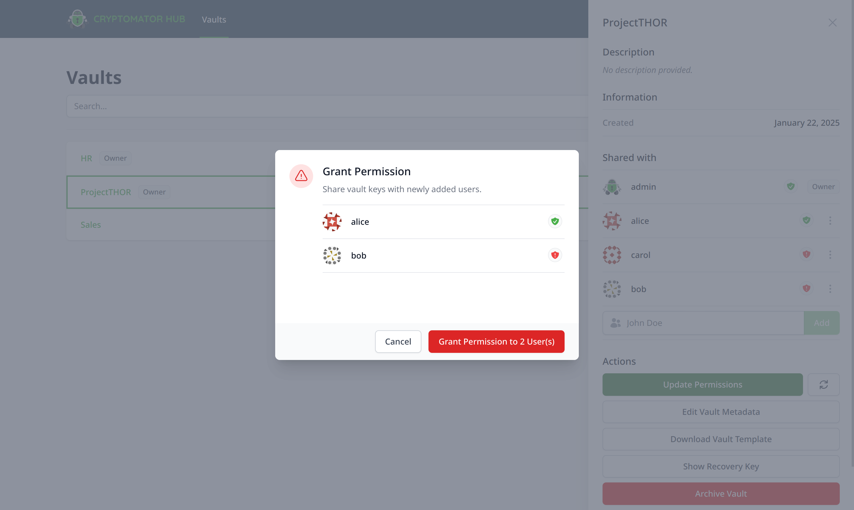Image resolution: width=854 pixels, height=510 pixels.
Task: Click bob name in dialog list
Action: [359, 256]
